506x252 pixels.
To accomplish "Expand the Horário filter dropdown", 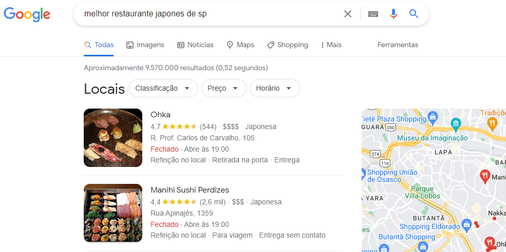I will pyautogui.click(x=275, y=88).
